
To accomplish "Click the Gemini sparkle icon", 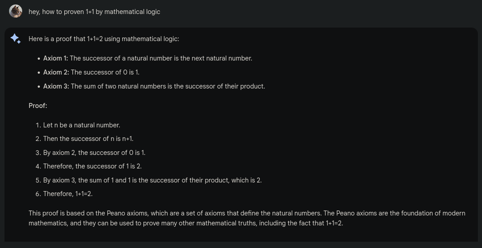I will (x=16, y=39).
